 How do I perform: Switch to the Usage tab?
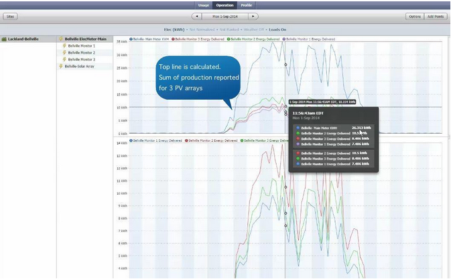[x=204, y=5]
